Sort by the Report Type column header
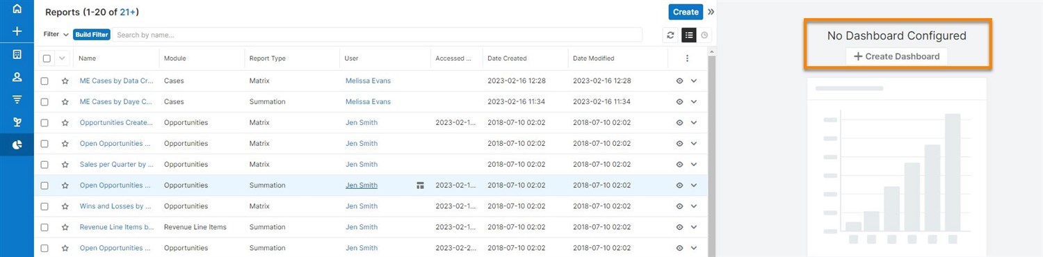The width and height of the screenshot is (1043, 257). tap(268, 58)
